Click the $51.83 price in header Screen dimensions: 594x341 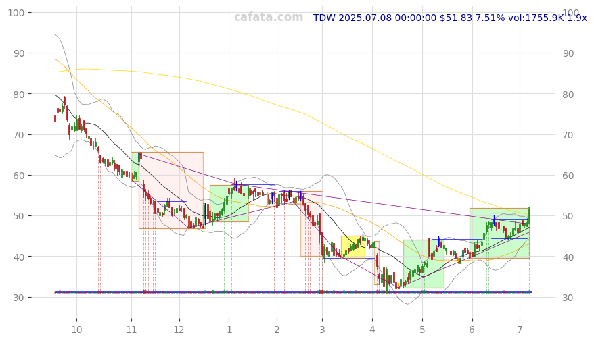coord(456,18)
